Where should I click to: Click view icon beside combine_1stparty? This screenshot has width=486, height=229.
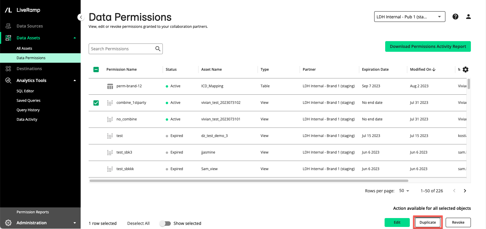tap(110, 103)
